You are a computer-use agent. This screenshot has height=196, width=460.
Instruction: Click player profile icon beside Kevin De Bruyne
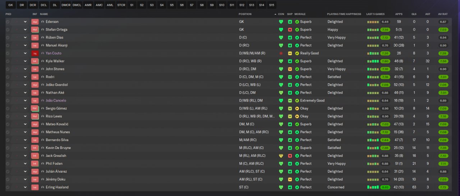tap(43, 148)
